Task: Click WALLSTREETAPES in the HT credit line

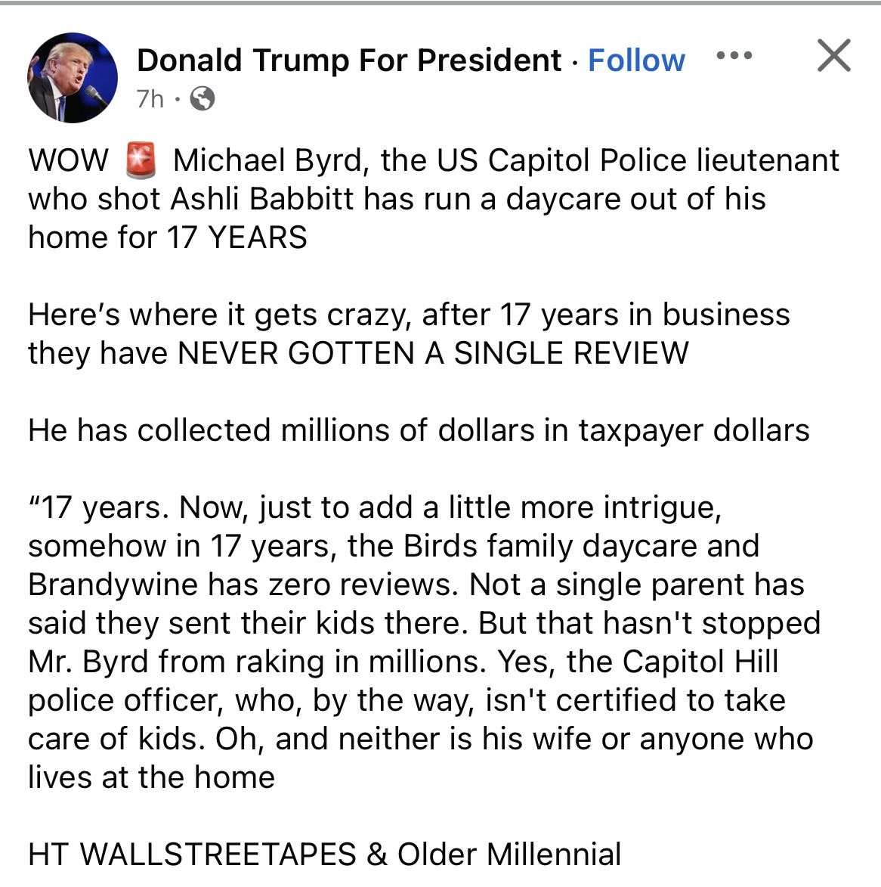Action: pyautogui.click(x=218, y=854)
